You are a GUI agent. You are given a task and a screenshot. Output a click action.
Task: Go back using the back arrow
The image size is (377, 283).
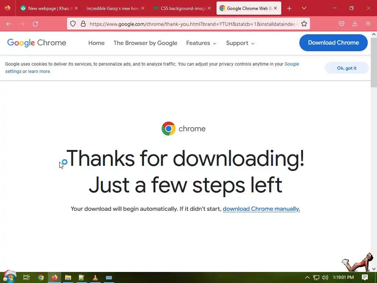(9, 24)
